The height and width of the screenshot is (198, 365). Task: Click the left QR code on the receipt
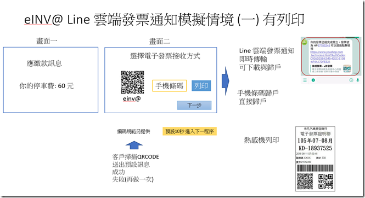[305, 181]
